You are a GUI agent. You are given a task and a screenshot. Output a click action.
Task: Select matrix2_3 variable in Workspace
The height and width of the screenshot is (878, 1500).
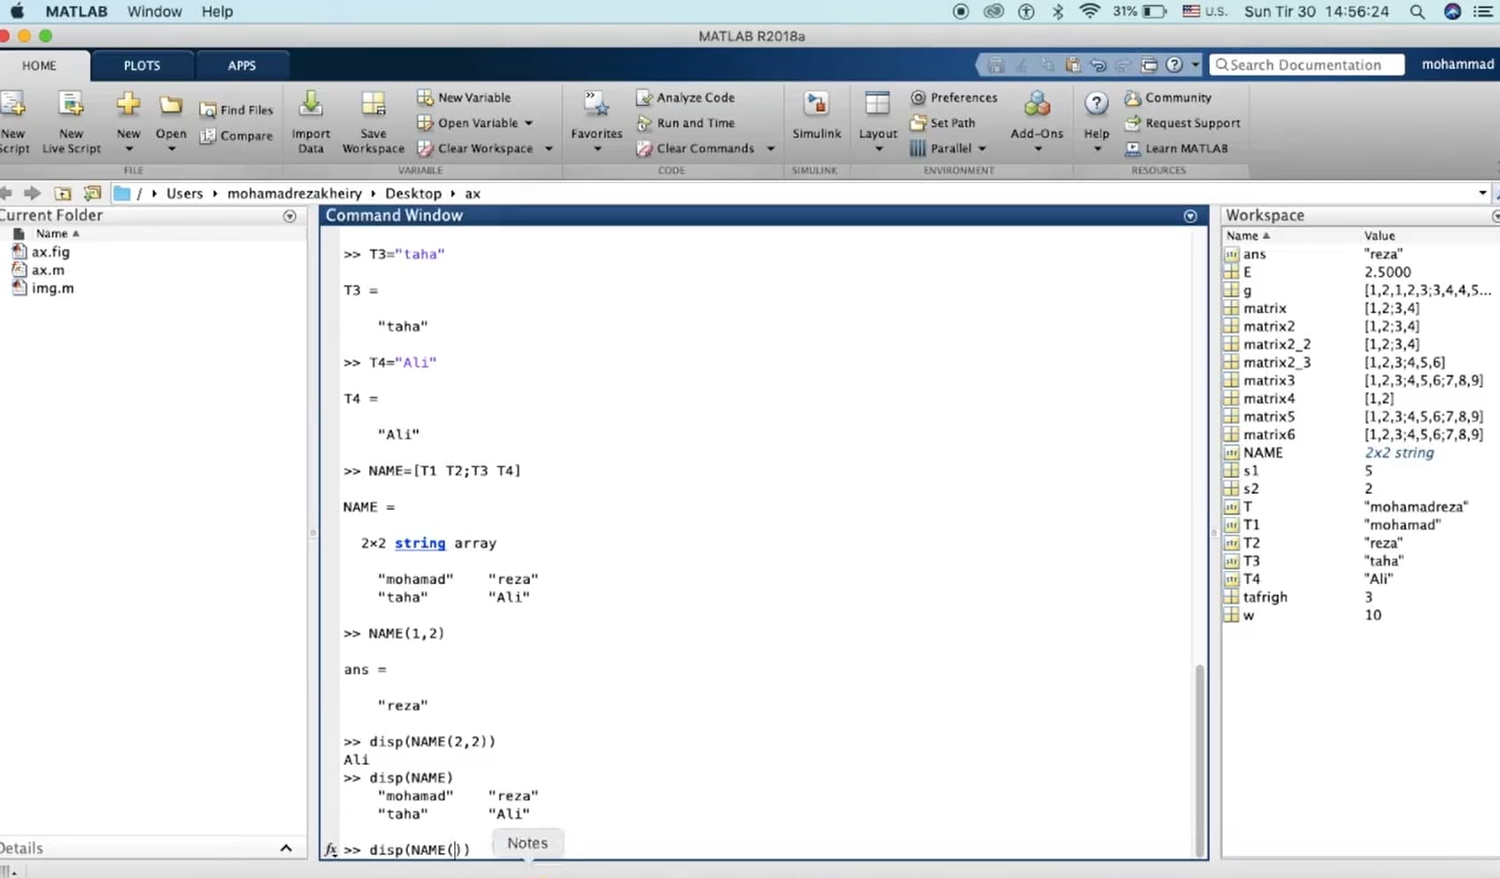point(1277,362)
